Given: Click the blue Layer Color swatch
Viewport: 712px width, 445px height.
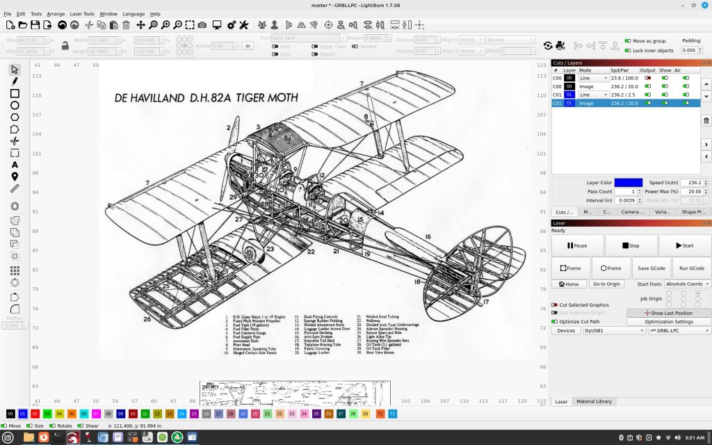Looking at the screenshot, I should (628, 182).
